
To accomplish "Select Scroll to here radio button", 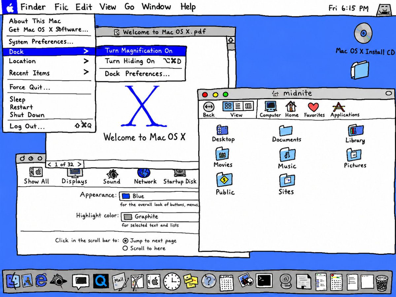I will click(x=125, y=248).
